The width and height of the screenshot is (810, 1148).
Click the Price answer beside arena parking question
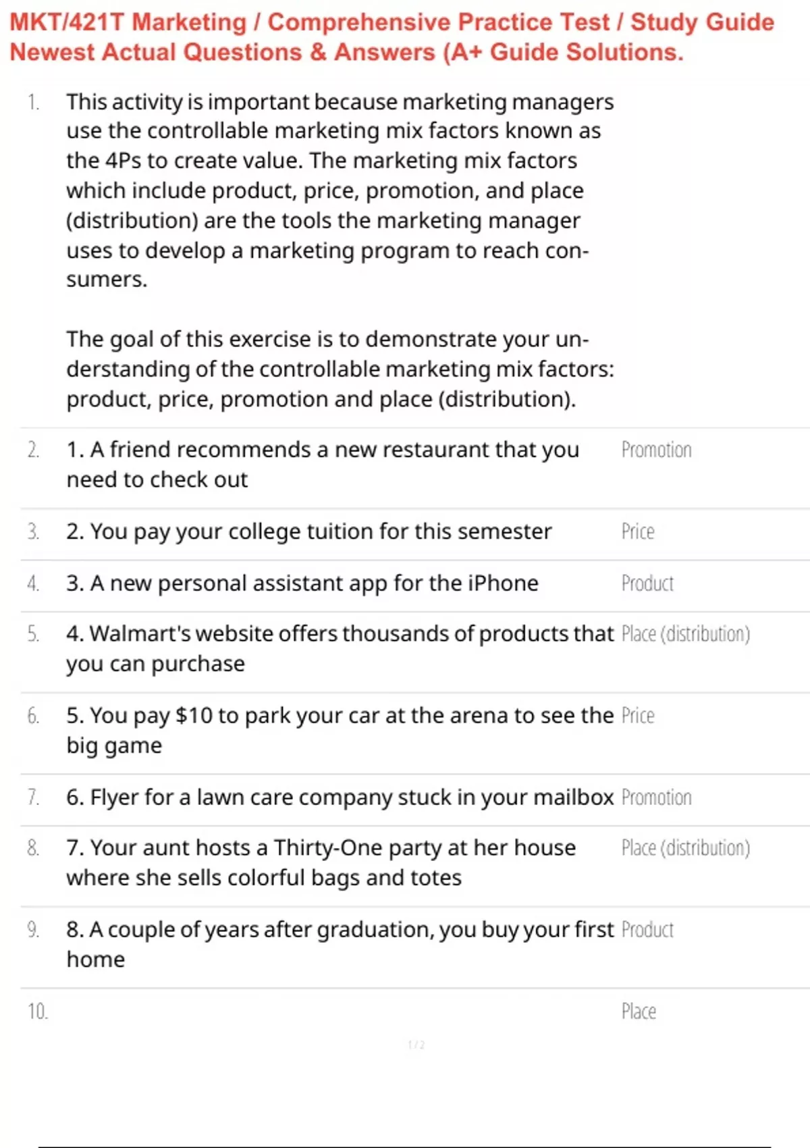tap(638, 716)
